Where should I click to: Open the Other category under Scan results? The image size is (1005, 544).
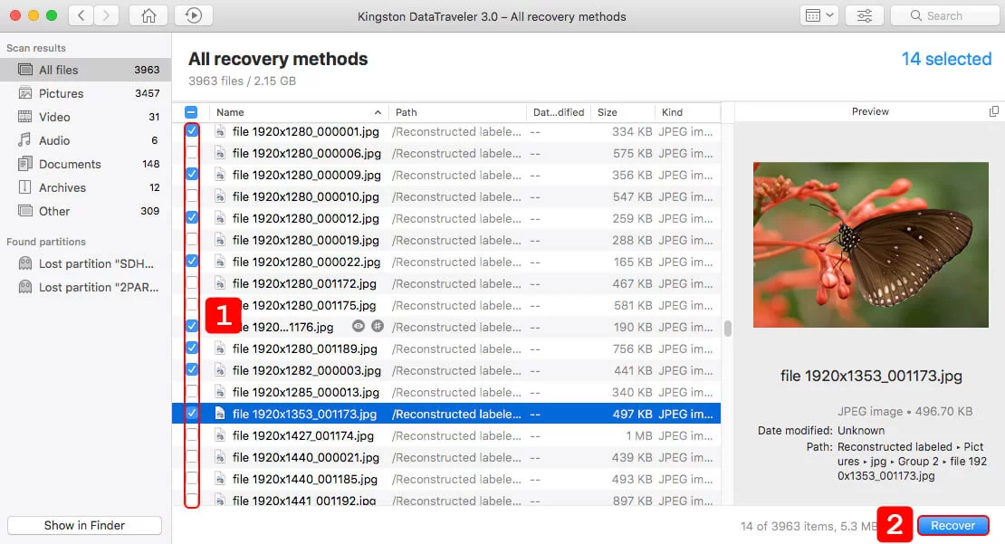[53, 211]
